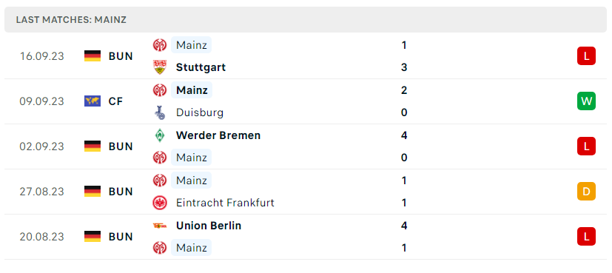Screen dimensions: 612x273
Task: Click the green W result badge
Action: 586,101
